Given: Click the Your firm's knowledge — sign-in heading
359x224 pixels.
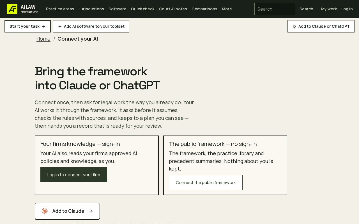Looking at the screenshot, I should [x=80, y=144].
